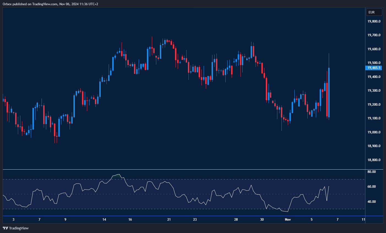The image size is (386, 233).
Task: Select date 21 on the time axis
Action: 169,220
